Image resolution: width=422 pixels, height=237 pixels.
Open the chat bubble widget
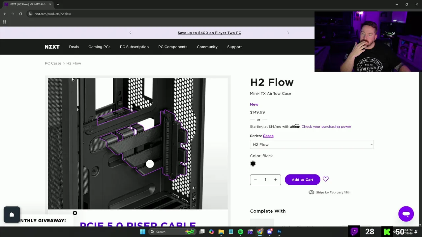[406, 214]
